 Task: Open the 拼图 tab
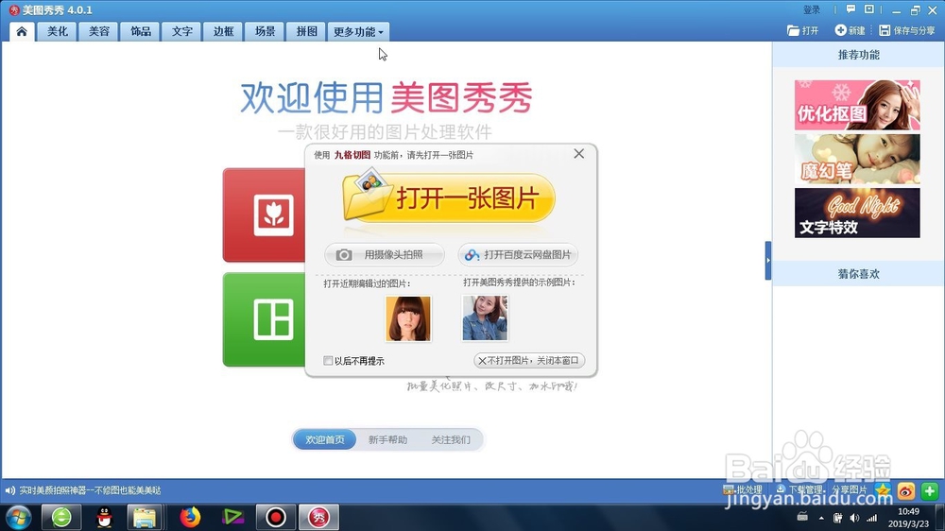point(306,31)
